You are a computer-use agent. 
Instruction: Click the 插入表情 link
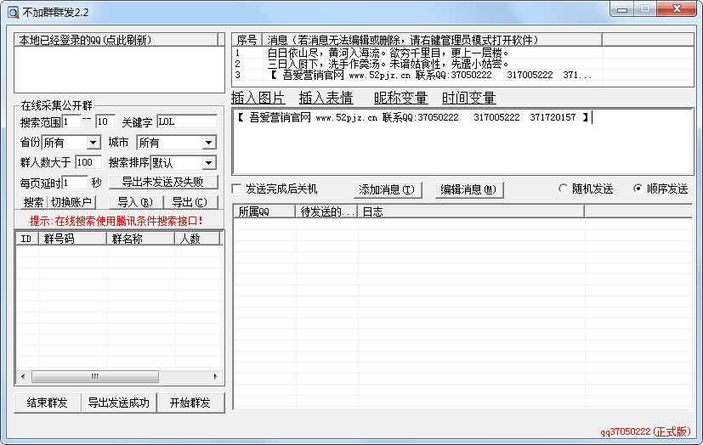[326, 98]
